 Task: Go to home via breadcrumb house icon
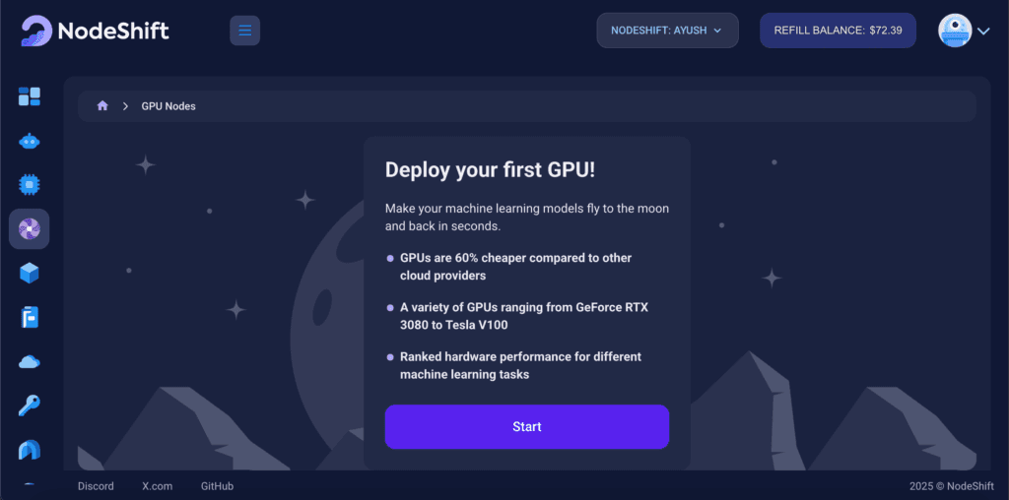[102, 106]
